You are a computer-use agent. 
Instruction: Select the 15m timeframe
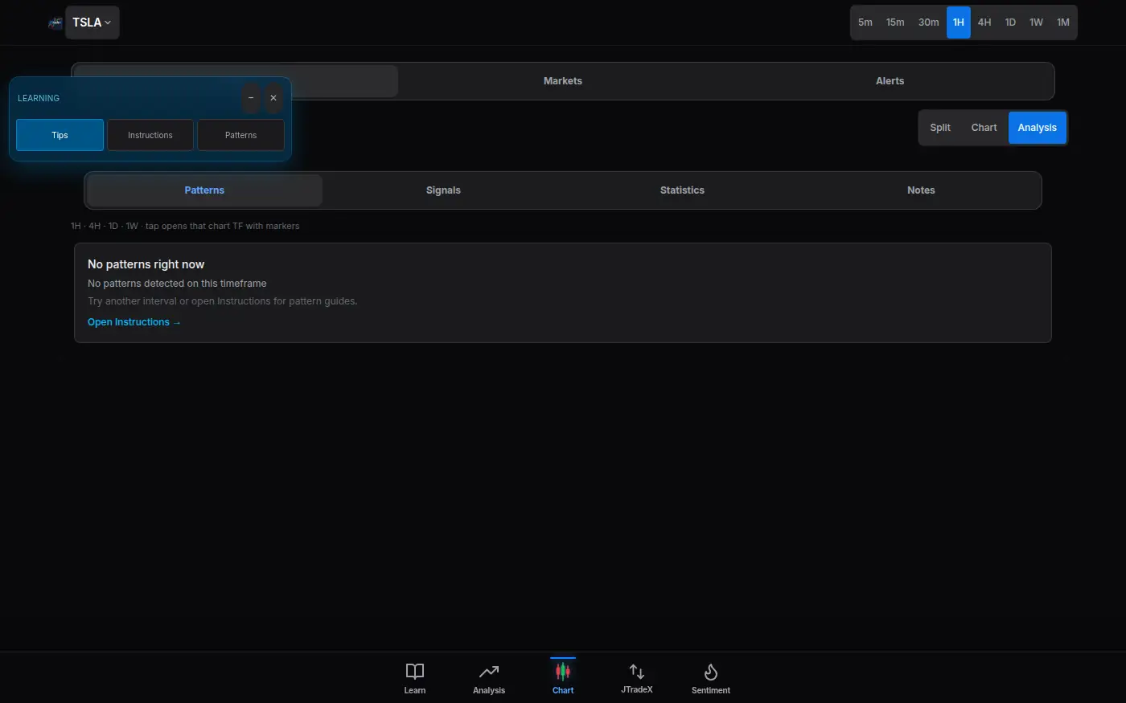point(895,22)
